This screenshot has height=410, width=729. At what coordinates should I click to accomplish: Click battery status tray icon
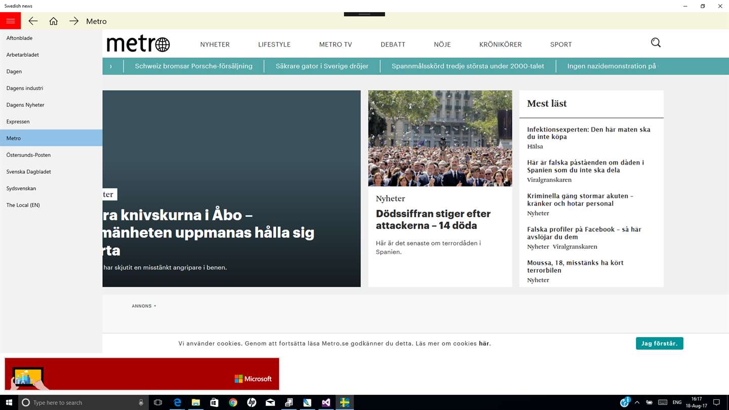(x=649, y=402)
